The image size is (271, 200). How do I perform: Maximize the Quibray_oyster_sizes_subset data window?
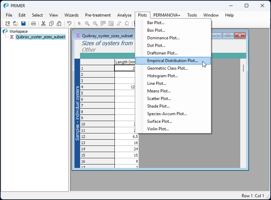coord(228,36)
